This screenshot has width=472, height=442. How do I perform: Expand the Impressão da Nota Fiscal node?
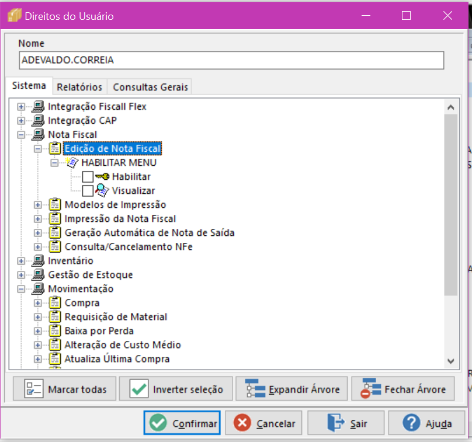click(37, 219)
